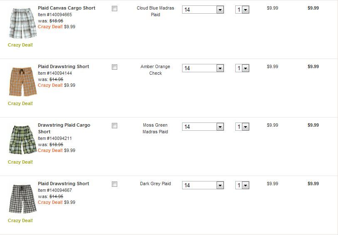This screenshot has width=338, height=235.
Task: Open quantity dropdown for Plaid Canvas Cargo Short
Action: pos(242,10)
